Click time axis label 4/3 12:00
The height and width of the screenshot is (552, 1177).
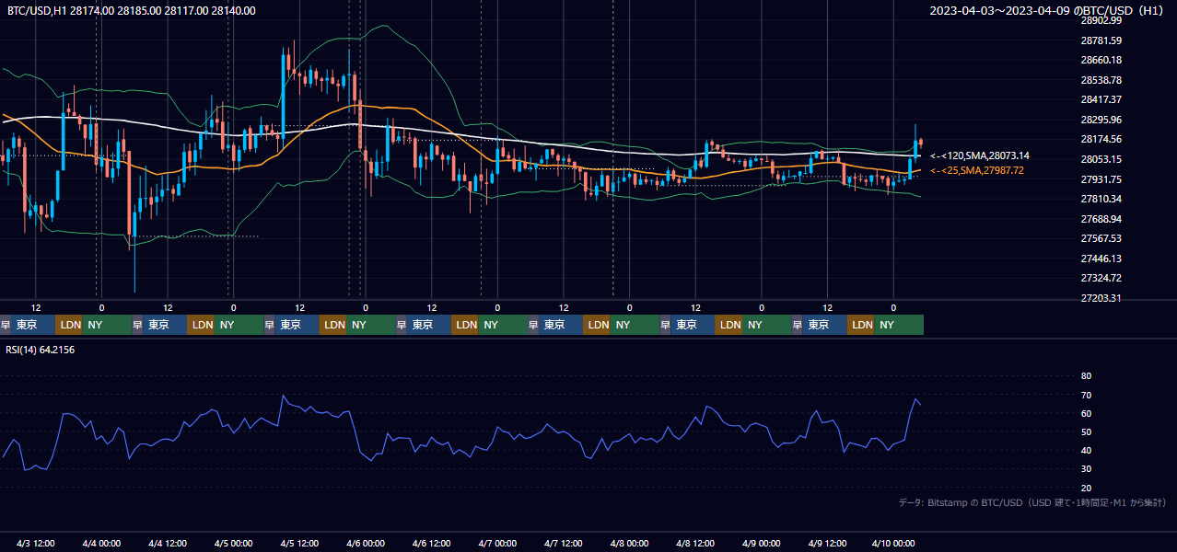click(36, 543)
